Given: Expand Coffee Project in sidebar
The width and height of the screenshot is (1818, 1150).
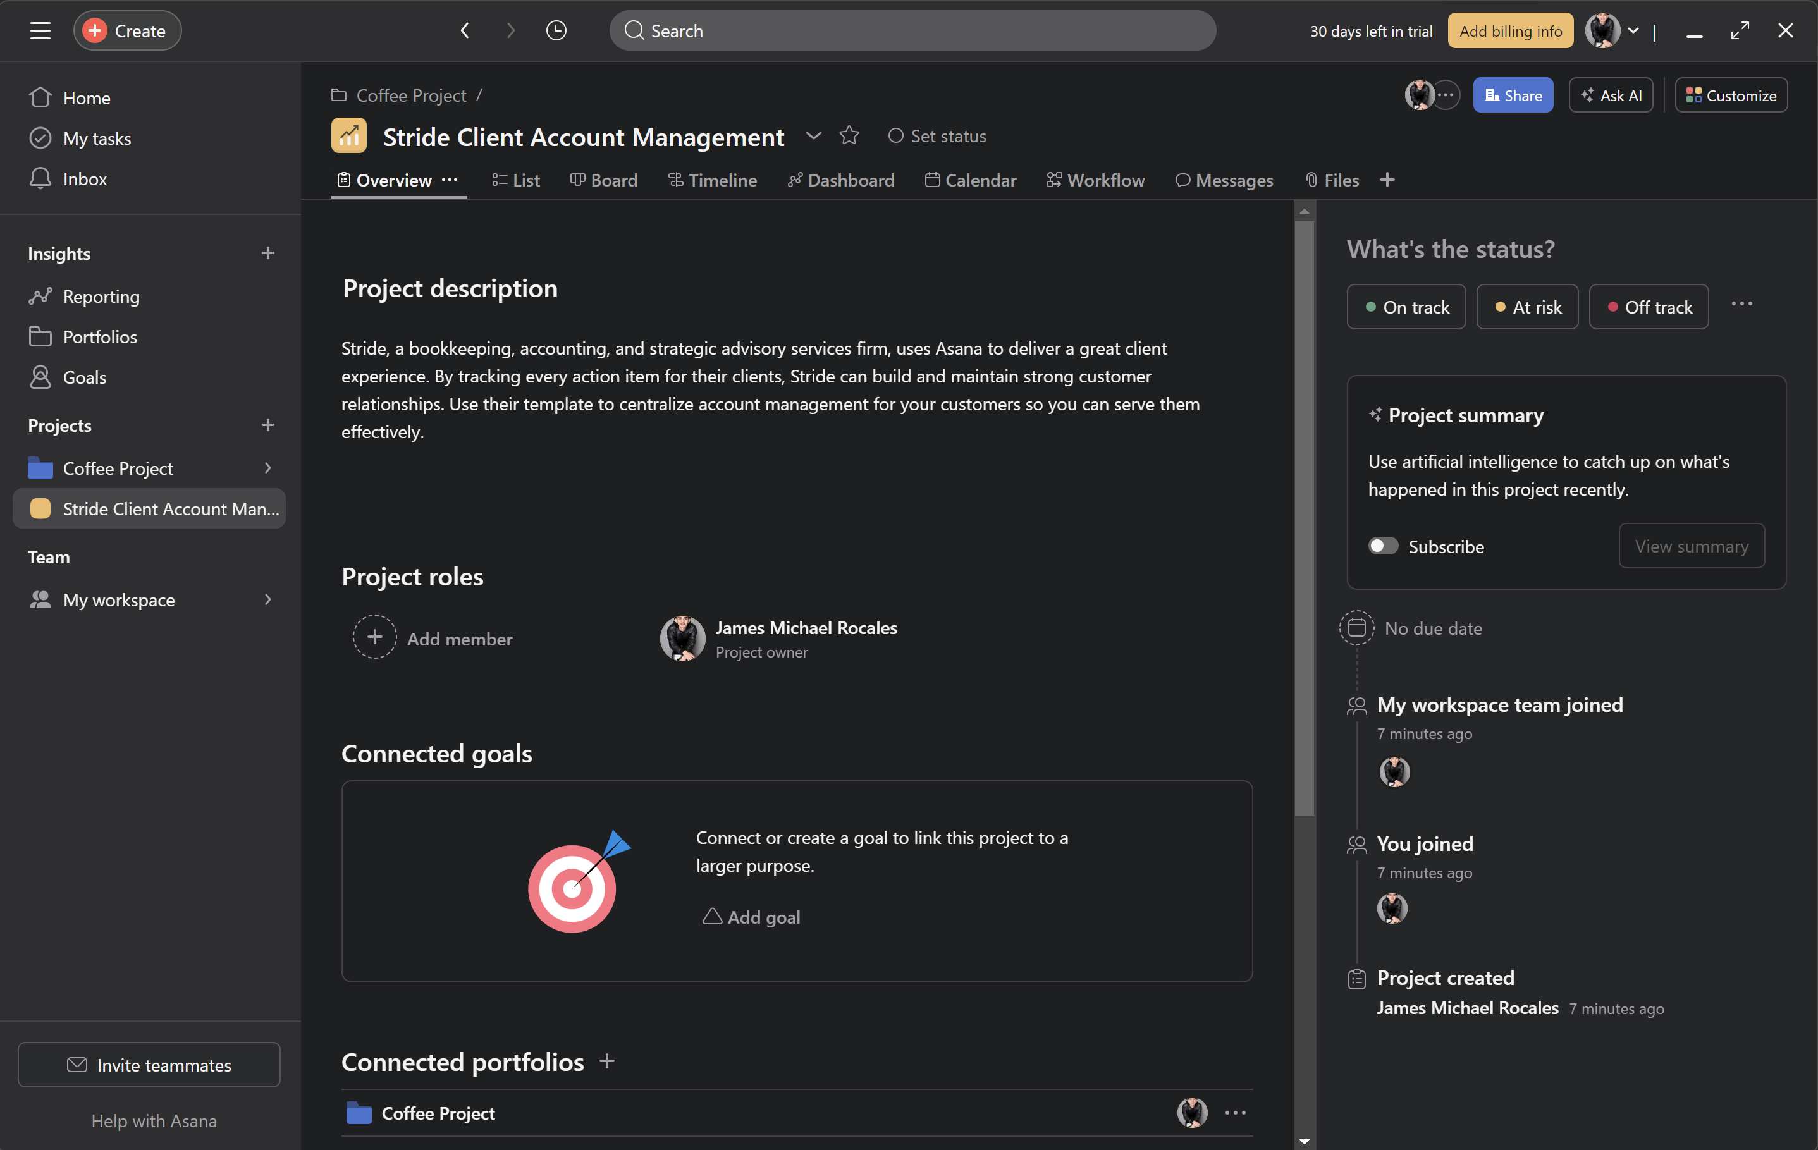Looking at the screenshot, I should pos(268,468).
